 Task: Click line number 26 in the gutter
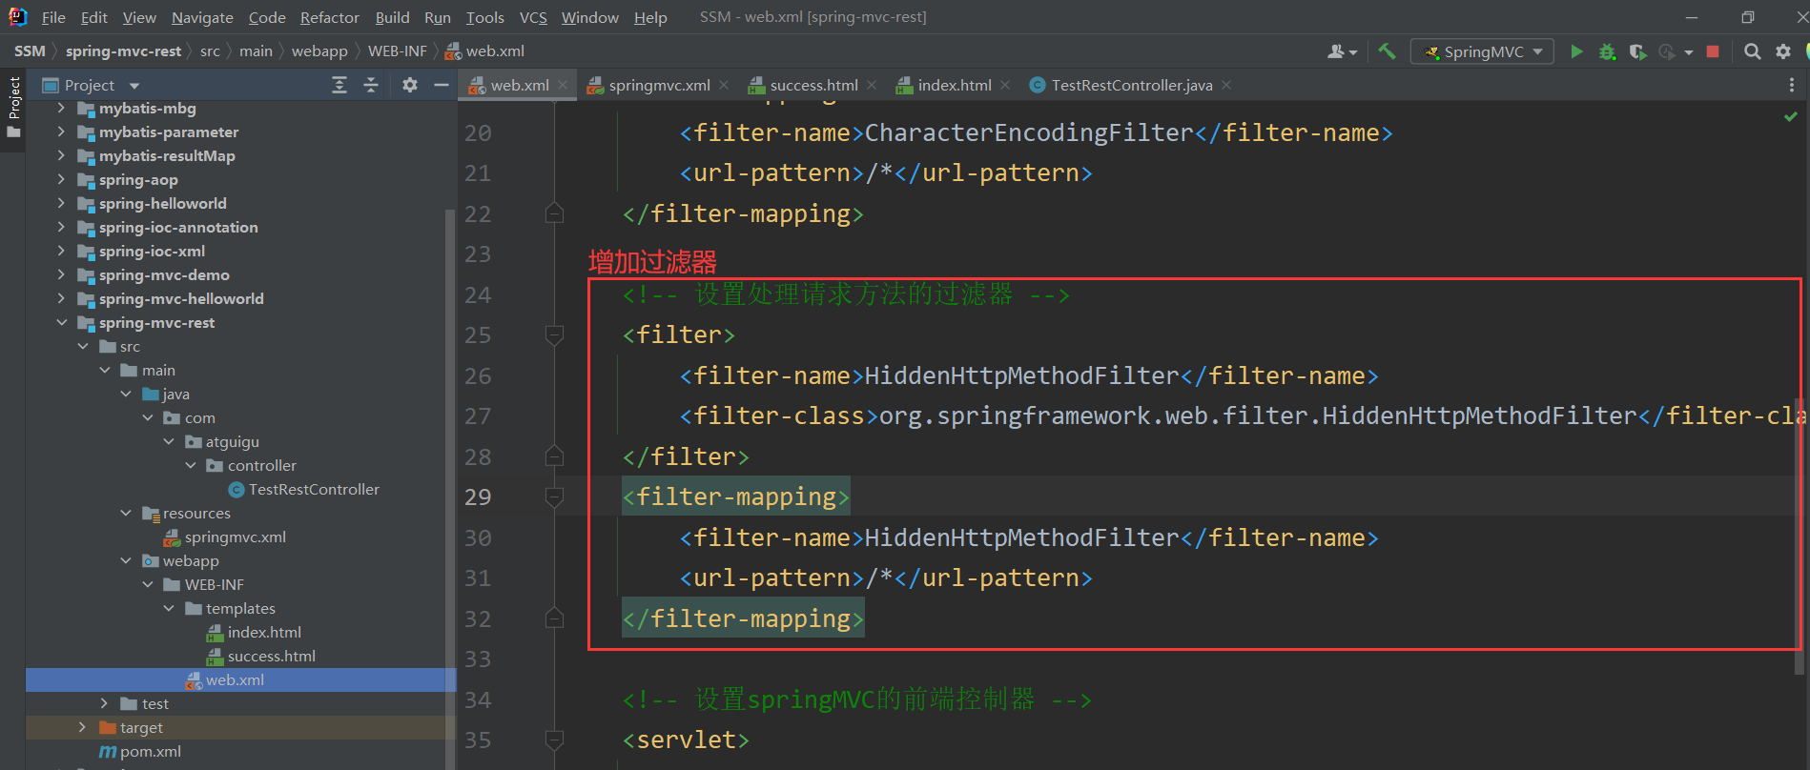coord(478,375)
